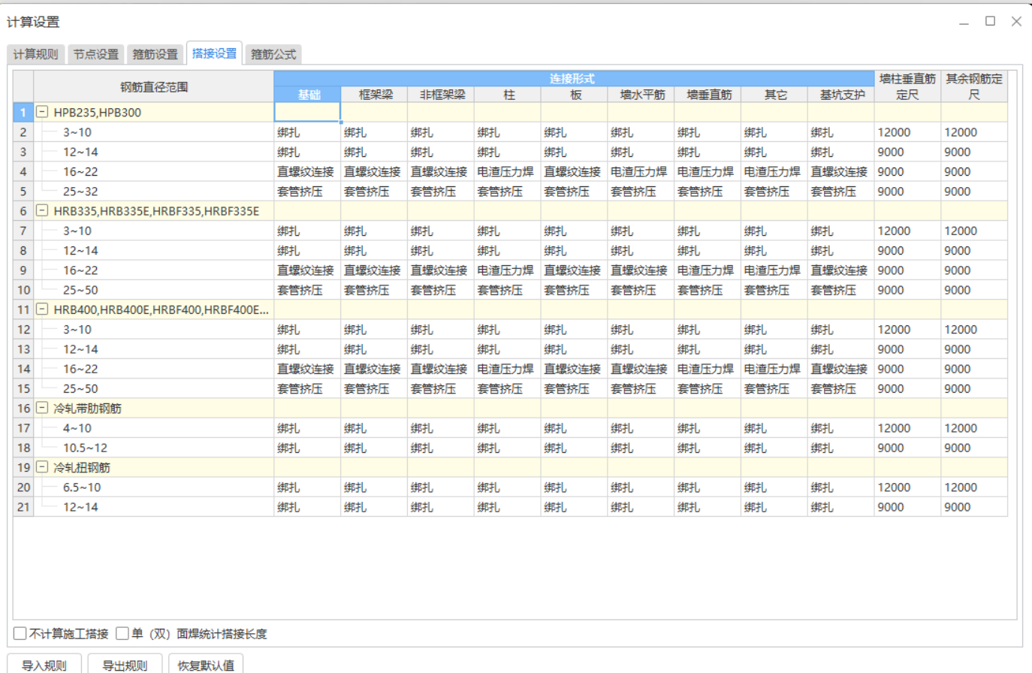Screen dimensions: 1032x673
Task: Click the 其余钢筋定尺 column header
Action: [x=974, y=86]
